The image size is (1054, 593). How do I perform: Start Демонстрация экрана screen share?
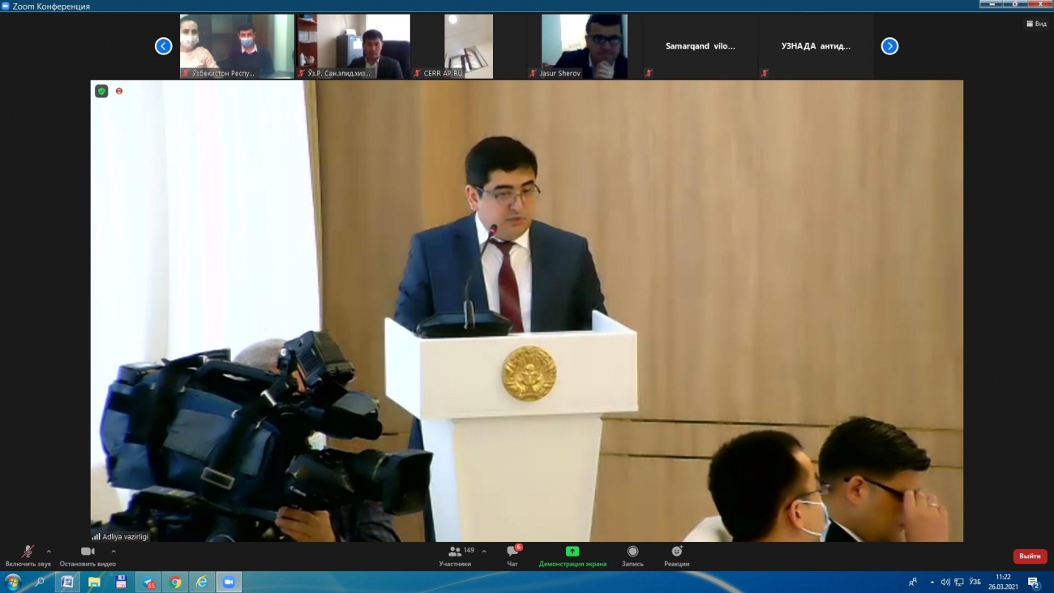pos(572,555)
